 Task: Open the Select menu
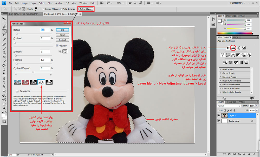pyautogui.click(x=42, y=3)
